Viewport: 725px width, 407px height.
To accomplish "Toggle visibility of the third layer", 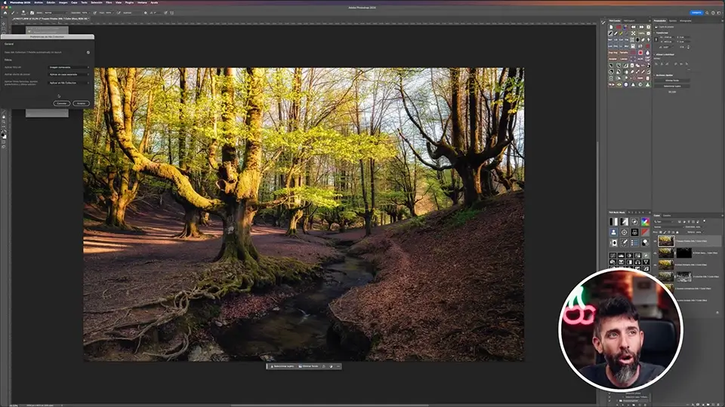I will click(656, 265).
